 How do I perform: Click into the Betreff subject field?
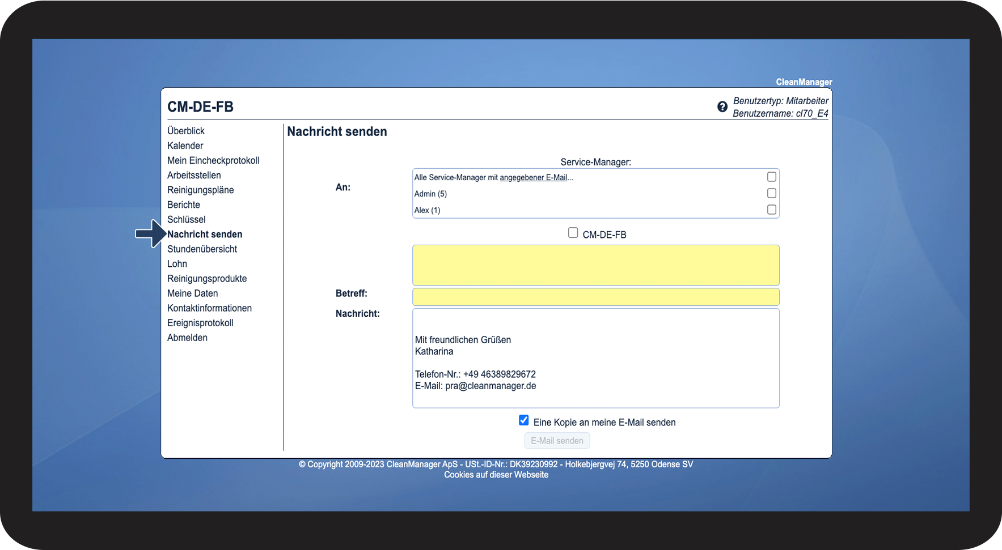[595, 297]
